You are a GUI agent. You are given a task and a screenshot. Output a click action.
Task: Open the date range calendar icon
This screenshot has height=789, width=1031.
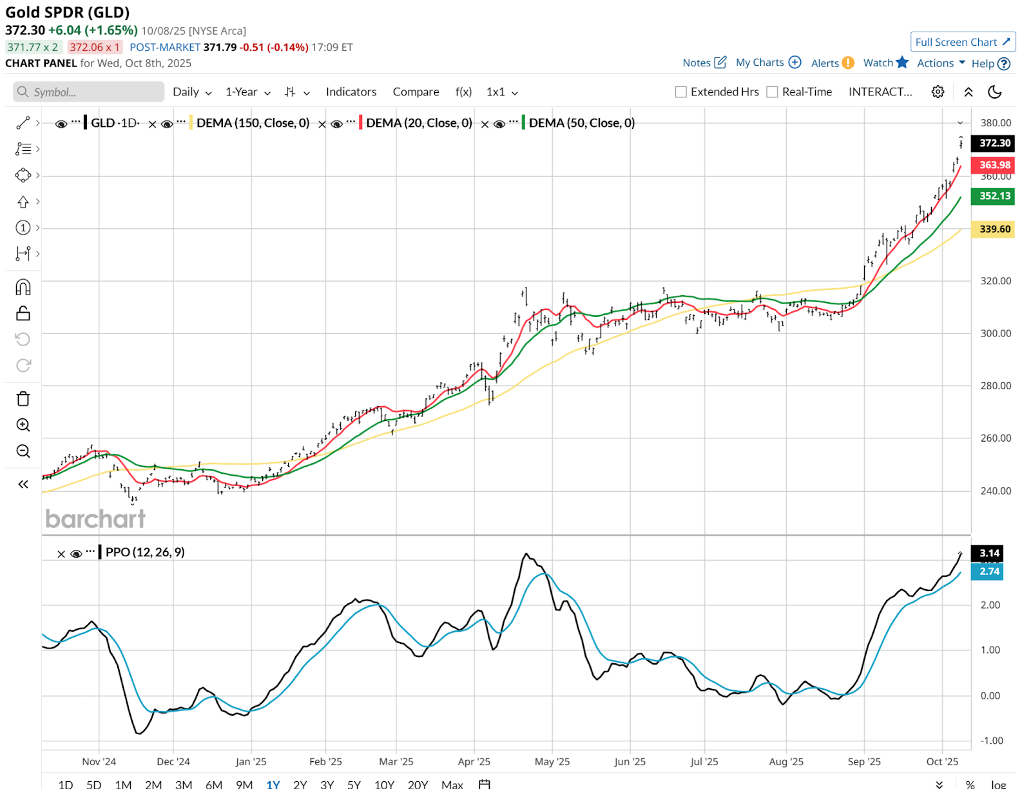(x=485, y=784)
